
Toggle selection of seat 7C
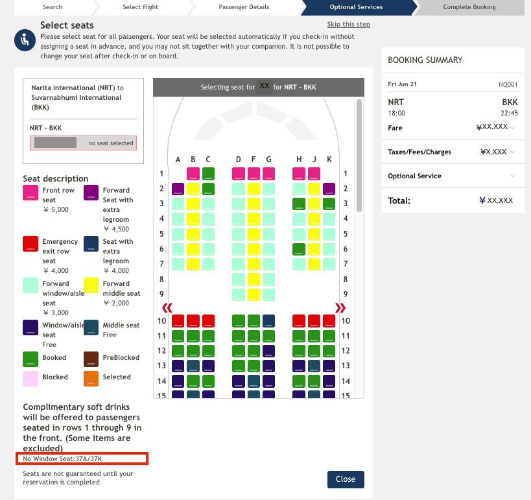pos(209,264)
